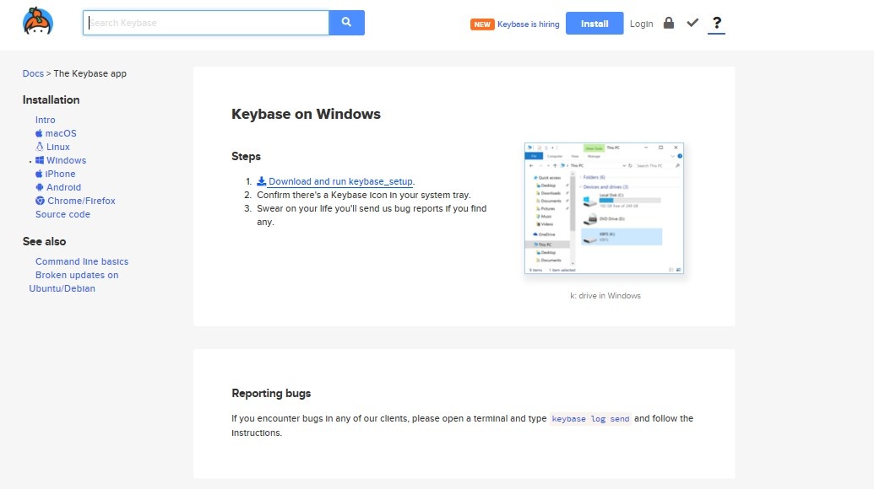Click the Android robot icon
Screen dimensions: 874x489
coord(39,187)
